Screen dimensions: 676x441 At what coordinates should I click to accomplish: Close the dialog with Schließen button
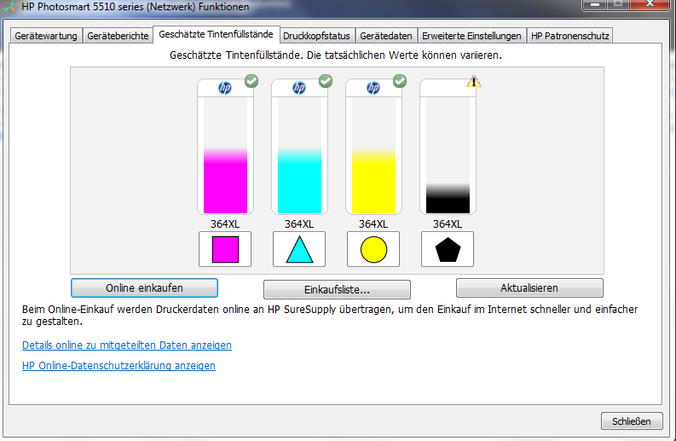coord(632,421)
